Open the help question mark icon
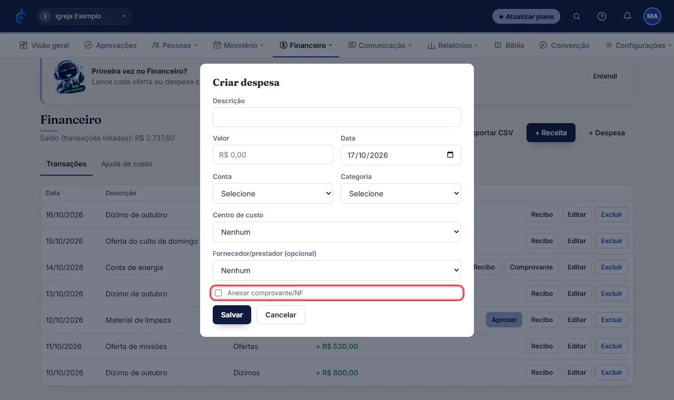This screenshot has width=674, height=400. point(602,16)
